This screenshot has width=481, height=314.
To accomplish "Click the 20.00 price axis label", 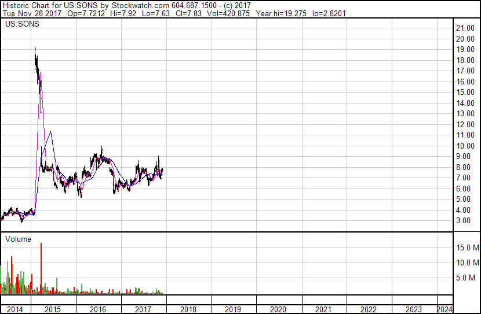I will coord(465,39).
